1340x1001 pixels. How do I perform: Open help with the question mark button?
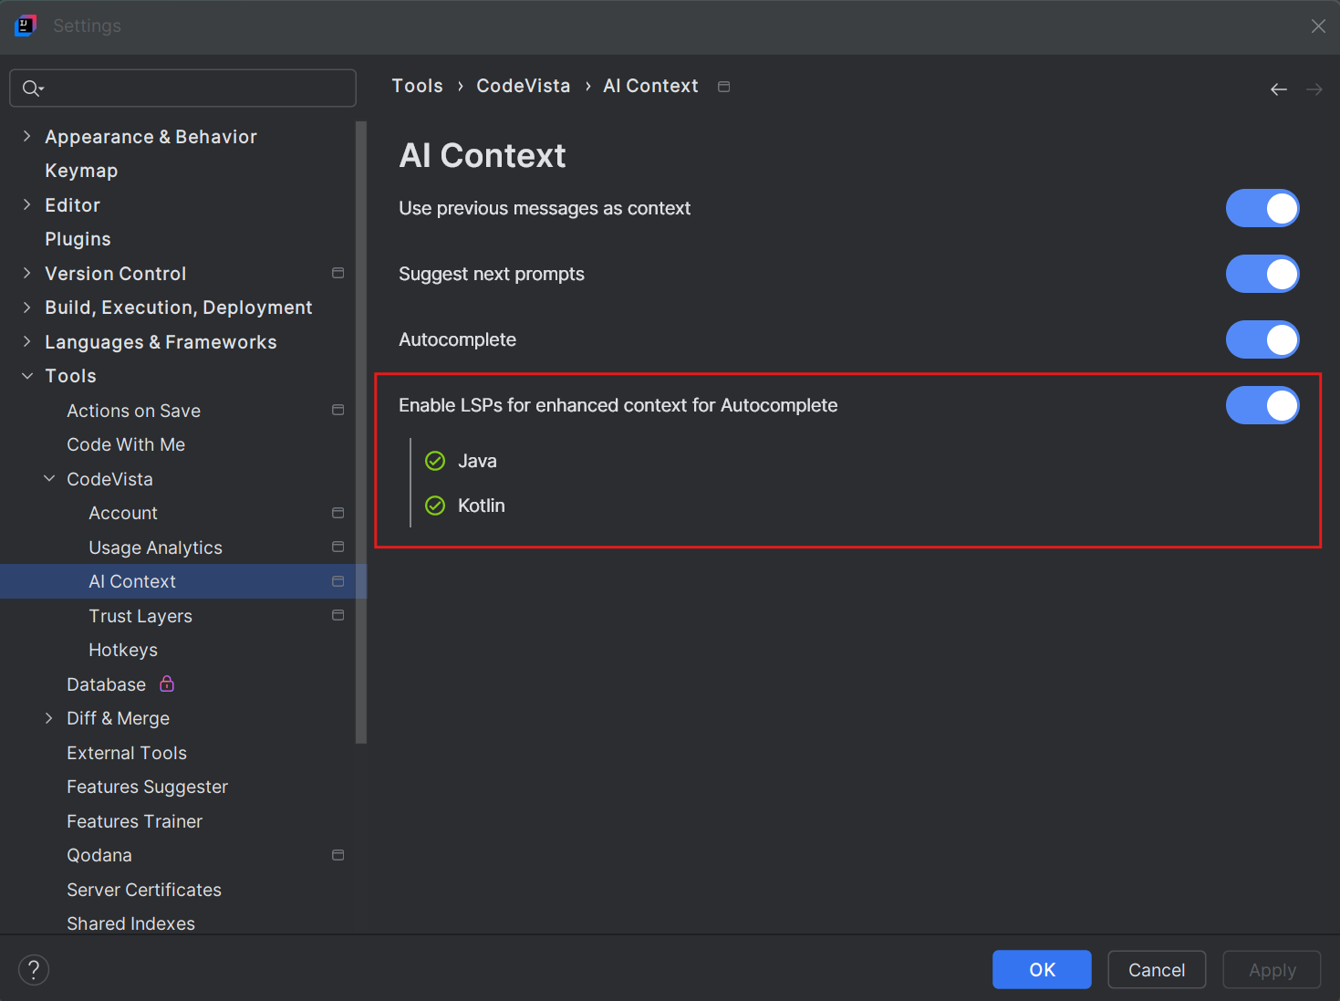[34, 970]
